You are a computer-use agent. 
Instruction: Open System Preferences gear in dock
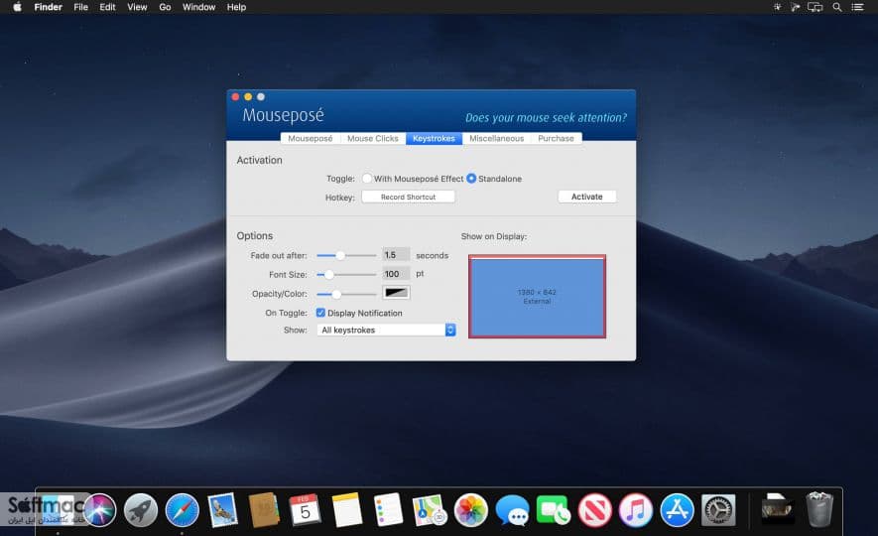point(718,510)
